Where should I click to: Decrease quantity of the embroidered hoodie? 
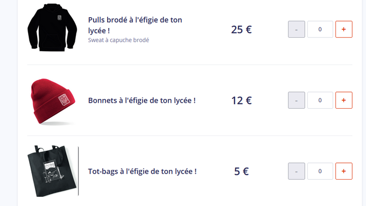coord(296,29)
